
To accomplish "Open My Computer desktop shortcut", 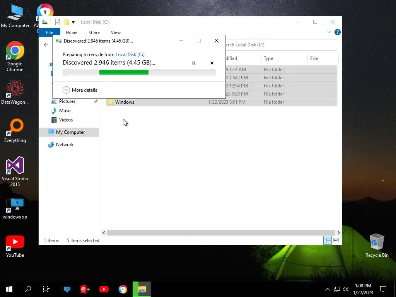I will coord(15,16).
